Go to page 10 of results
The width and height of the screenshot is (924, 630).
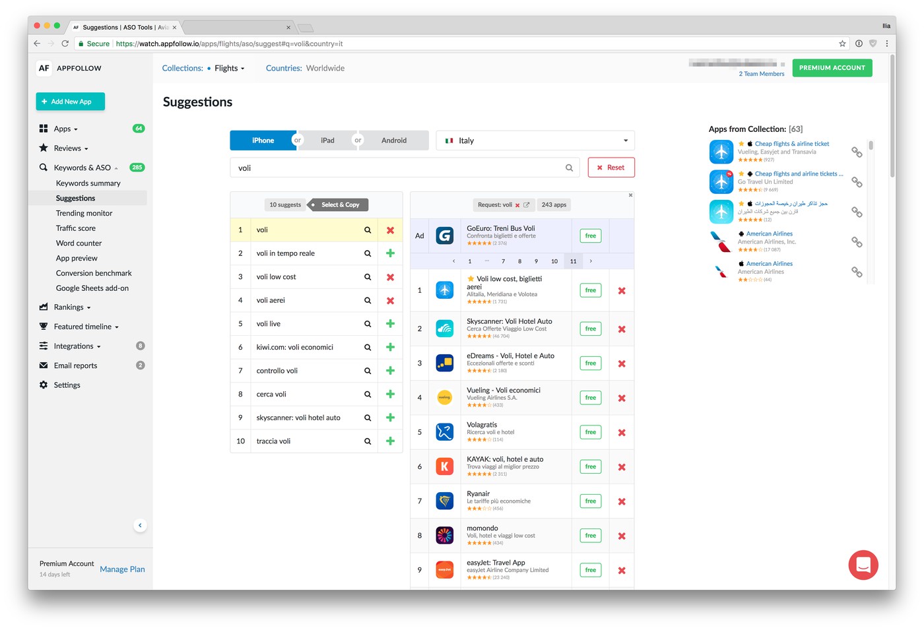(554, 261)
